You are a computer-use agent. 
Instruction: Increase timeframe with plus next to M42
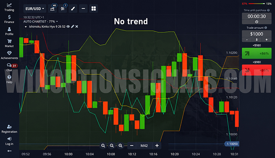157,145
